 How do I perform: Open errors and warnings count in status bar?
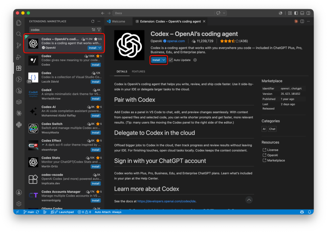point(84,212)
